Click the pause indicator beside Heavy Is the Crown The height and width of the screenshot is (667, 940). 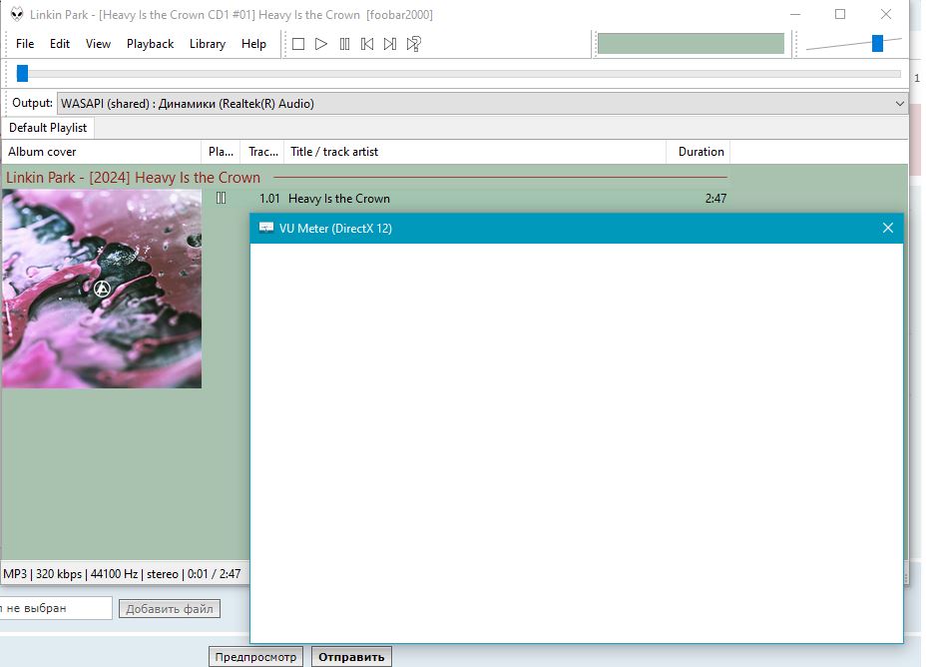pos(222,198)
